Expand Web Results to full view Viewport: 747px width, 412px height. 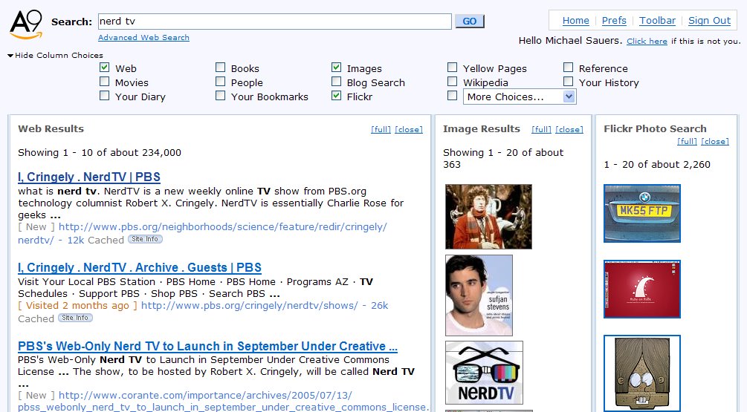381,129
